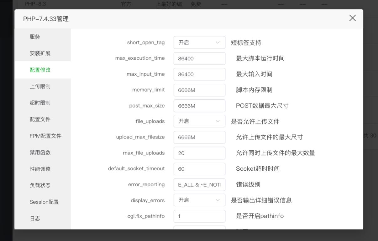Edit the max_execution_time value
This screenshot has height=241, width=378.
coord(199,58)
